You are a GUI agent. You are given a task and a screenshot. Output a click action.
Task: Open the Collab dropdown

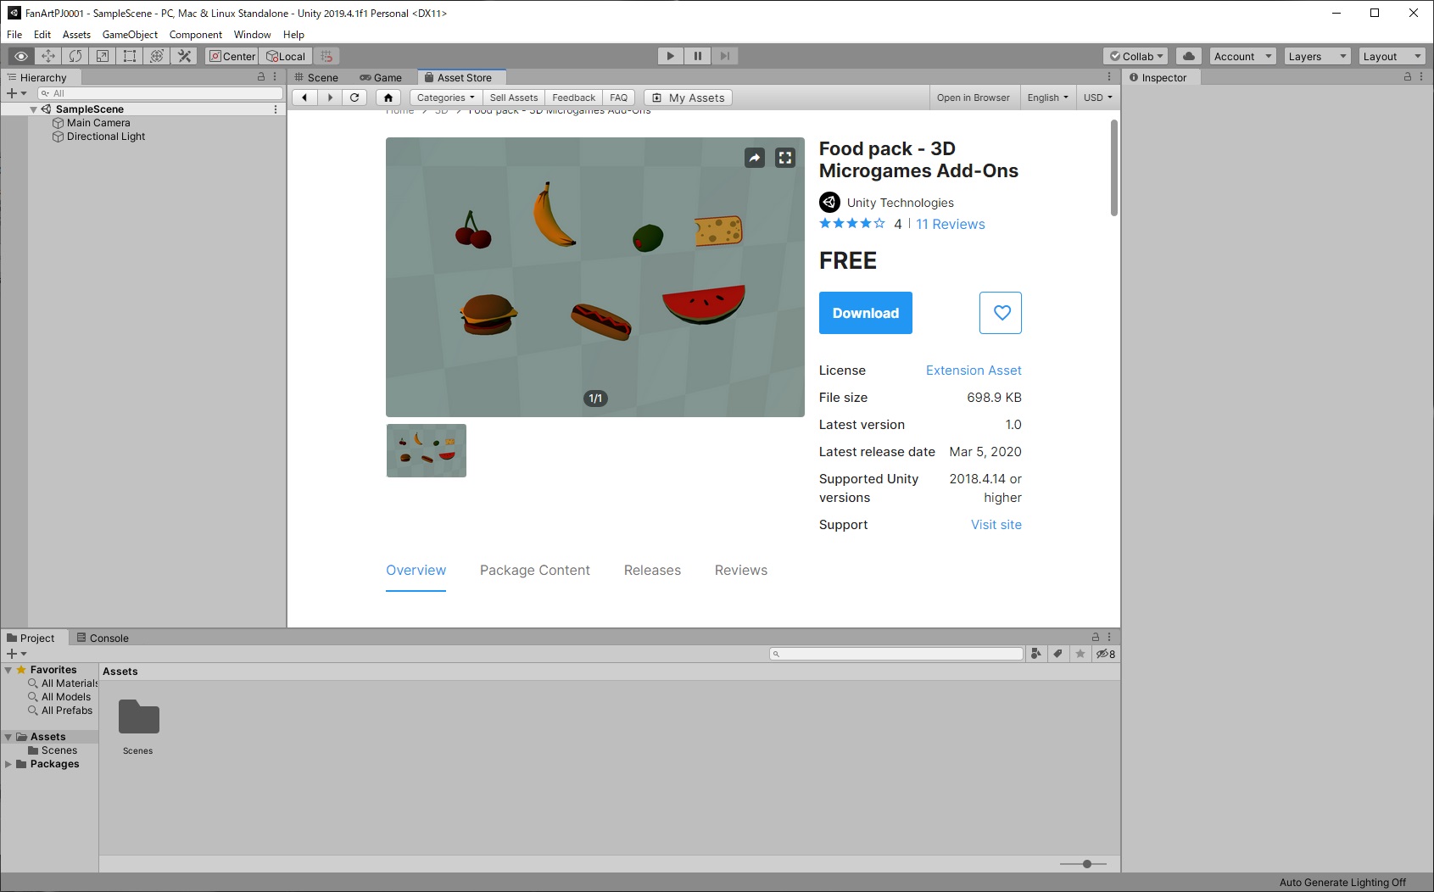[x=1135, y=56]
